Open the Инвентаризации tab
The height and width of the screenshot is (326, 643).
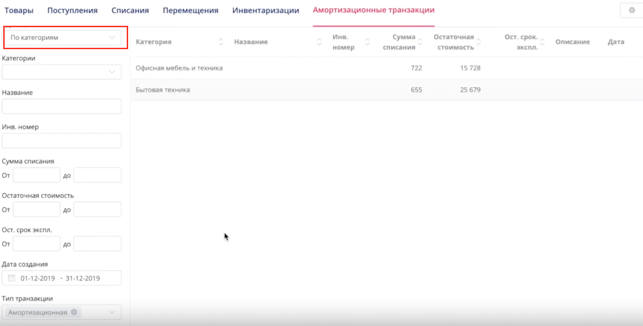(265, 10)
